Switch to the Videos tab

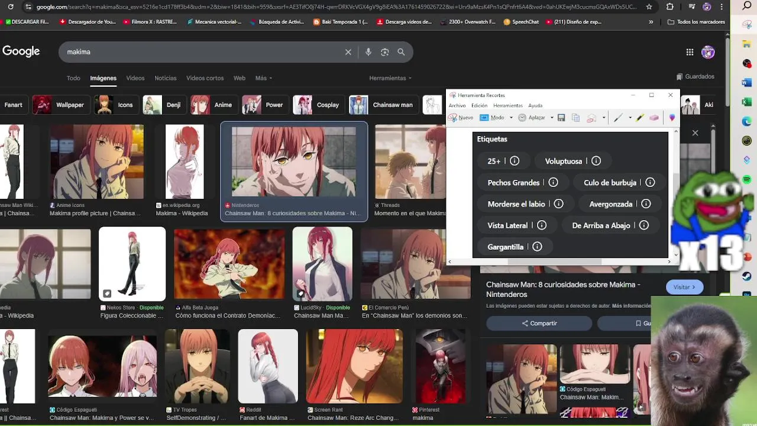click(x=135, y=78)
